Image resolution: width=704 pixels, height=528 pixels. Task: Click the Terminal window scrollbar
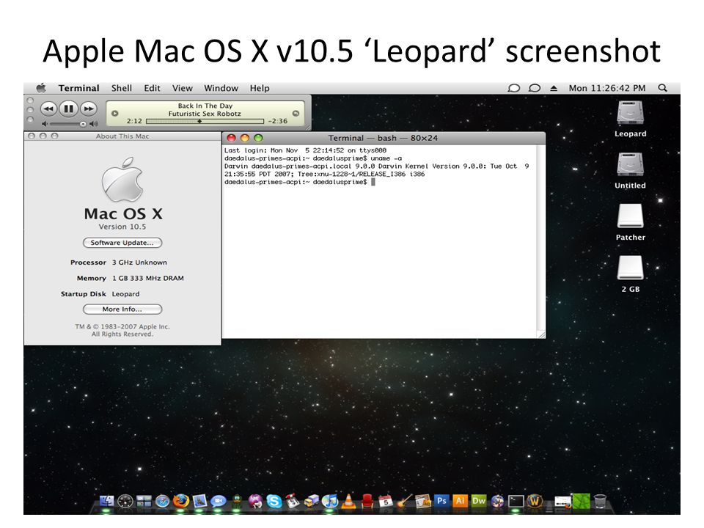(541, 238)
